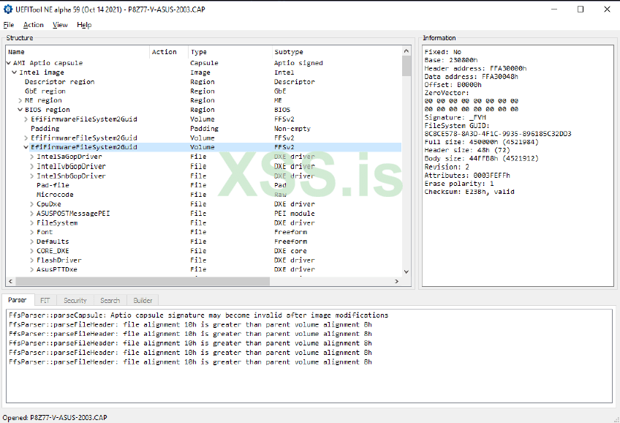Switch to the Search tab
The width and height of the screenshot is (620, 423).
coord(110,300)
